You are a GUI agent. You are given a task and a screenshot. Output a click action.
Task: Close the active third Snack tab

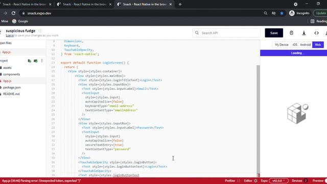171,4
